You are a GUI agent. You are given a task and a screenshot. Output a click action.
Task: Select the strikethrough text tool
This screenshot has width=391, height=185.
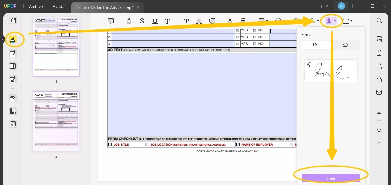142,21
